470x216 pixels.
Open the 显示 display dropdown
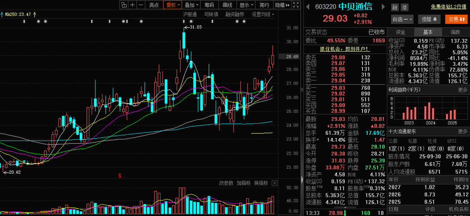pyautogui.click(x=246, y=5)
